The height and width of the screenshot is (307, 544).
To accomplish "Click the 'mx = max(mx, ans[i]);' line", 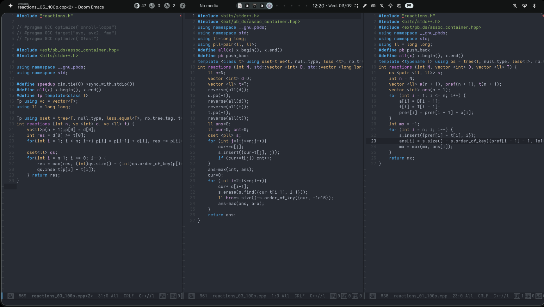I will [426, 147].
